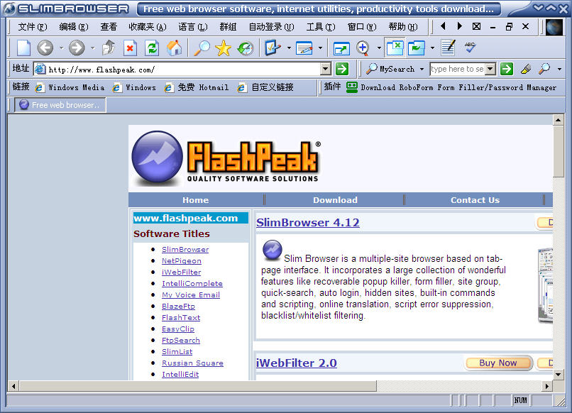This screenshot has height=413, width=572.
Task: Click the magnifier Search icon in toolbar
Action: click(x=202, y=48)
